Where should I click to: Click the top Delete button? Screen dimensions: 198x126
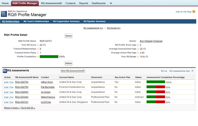[x=68, y=36]
